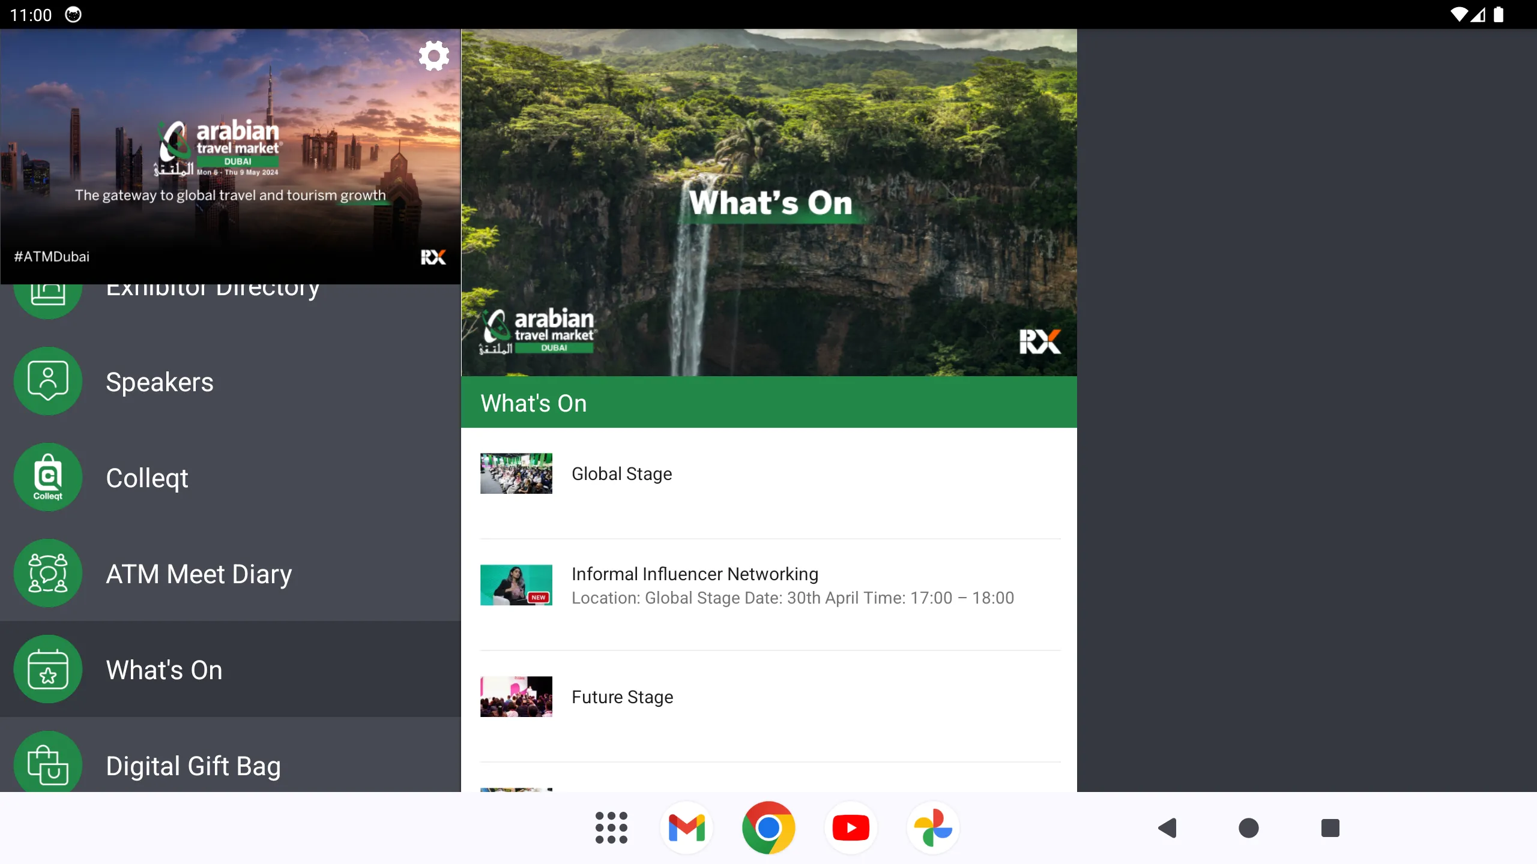Tap the Digital Gift Bag icon
The image size is (1537, 864).
[x=48, y=762]
